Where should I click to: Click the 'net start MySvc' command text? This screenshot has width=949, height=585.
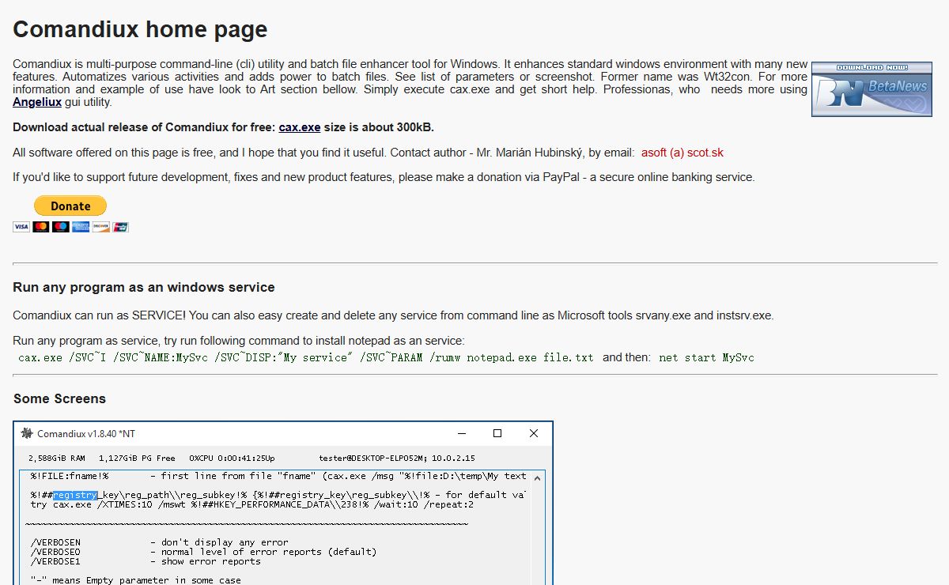(x=706, y=357)
